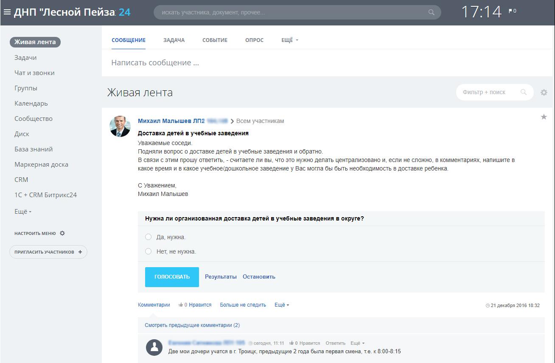Image resolution: width=555 pixels, height=363 pixels.
Task: Select the "Нет, не нужна." poll option
Action: point(149,251)
